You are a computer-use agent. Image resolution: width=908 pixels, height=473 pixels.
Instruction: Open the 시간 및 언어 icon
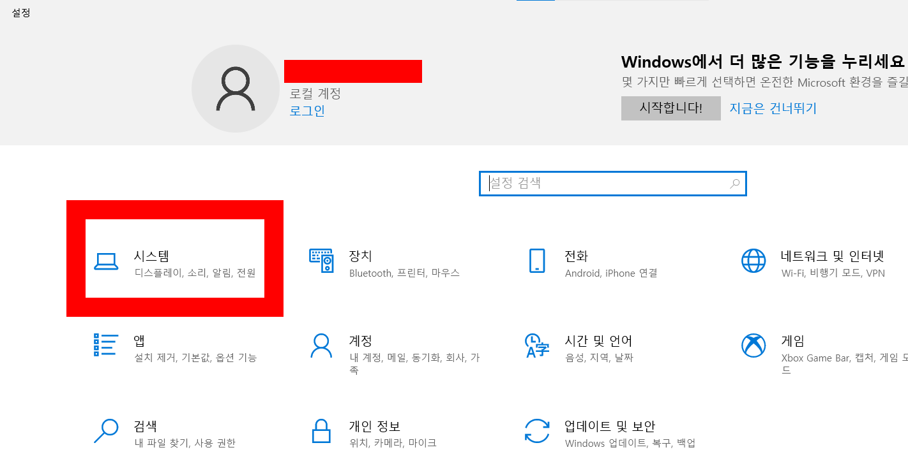[x=537, y=346]
